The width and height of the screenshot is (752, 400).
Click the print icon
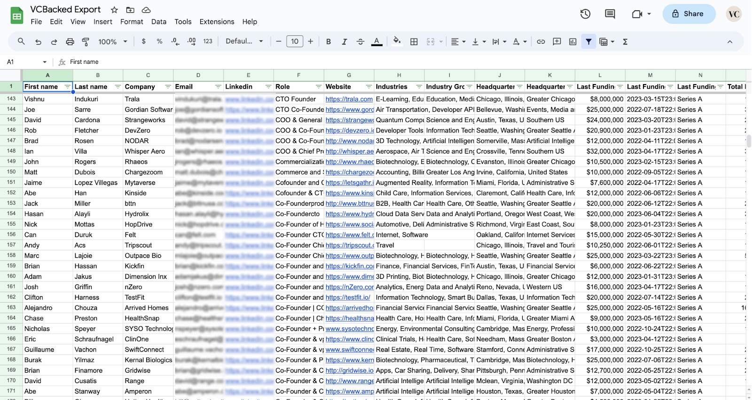[x=70, y=42]
